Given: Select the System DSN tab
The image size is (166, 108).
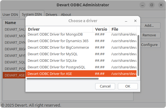Looking at the screenshot, I should click(32, 14).
